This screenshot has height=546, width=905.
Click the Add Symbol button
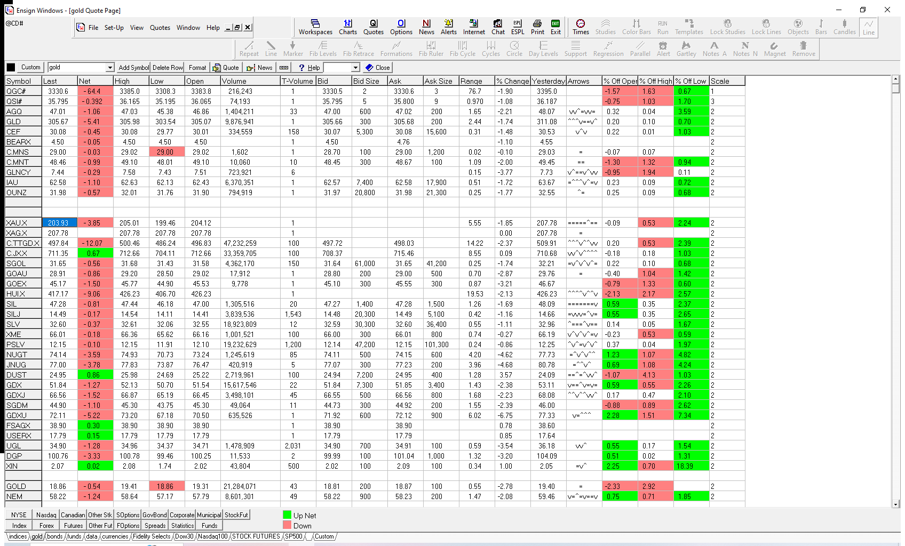tap(133, 68)
